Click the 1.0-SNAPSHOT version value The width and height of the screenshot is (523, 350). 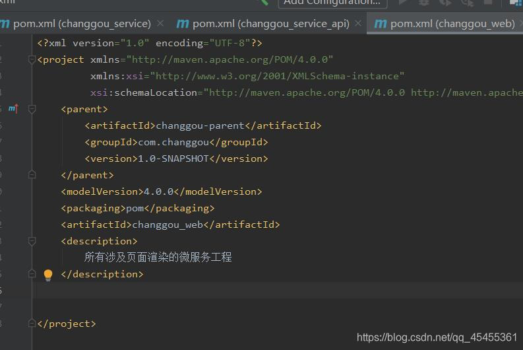click(173, 158)
